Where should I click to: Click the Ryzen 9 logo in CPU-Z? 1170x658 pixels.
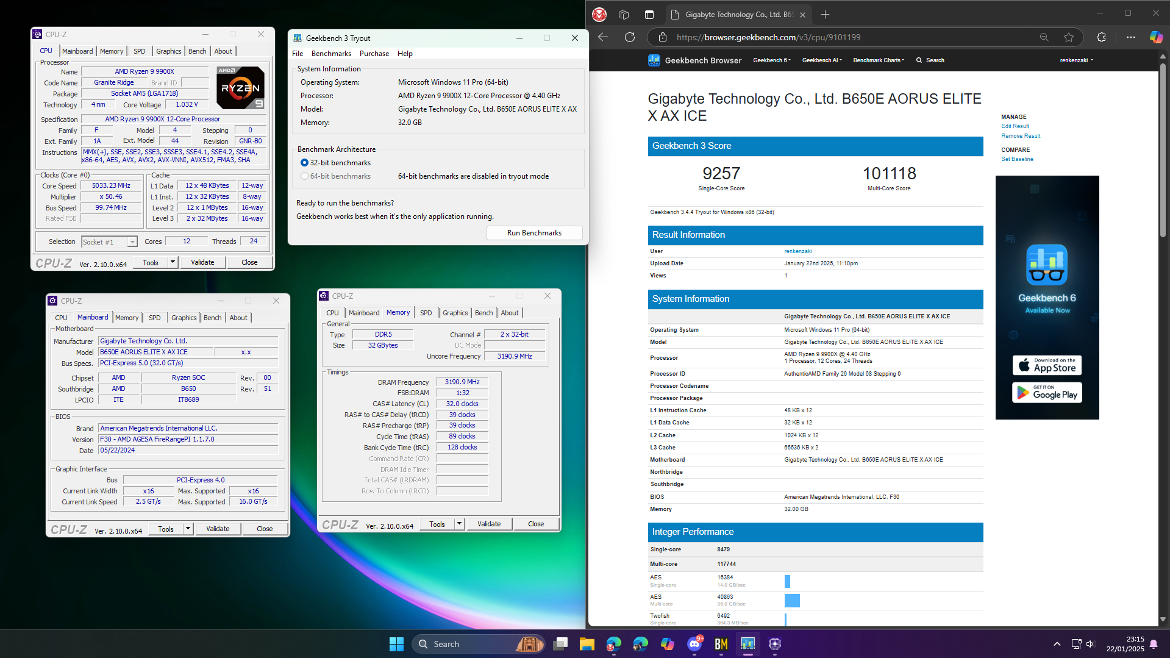[241, 88]
